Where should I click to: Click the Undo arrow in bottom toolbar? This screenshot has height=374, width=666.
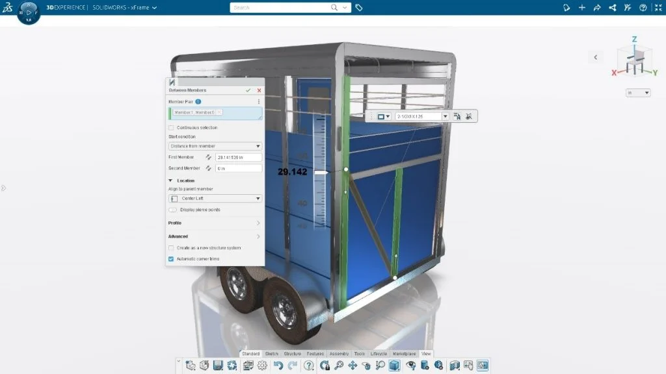pyautogui.click(x=278, y=366)
